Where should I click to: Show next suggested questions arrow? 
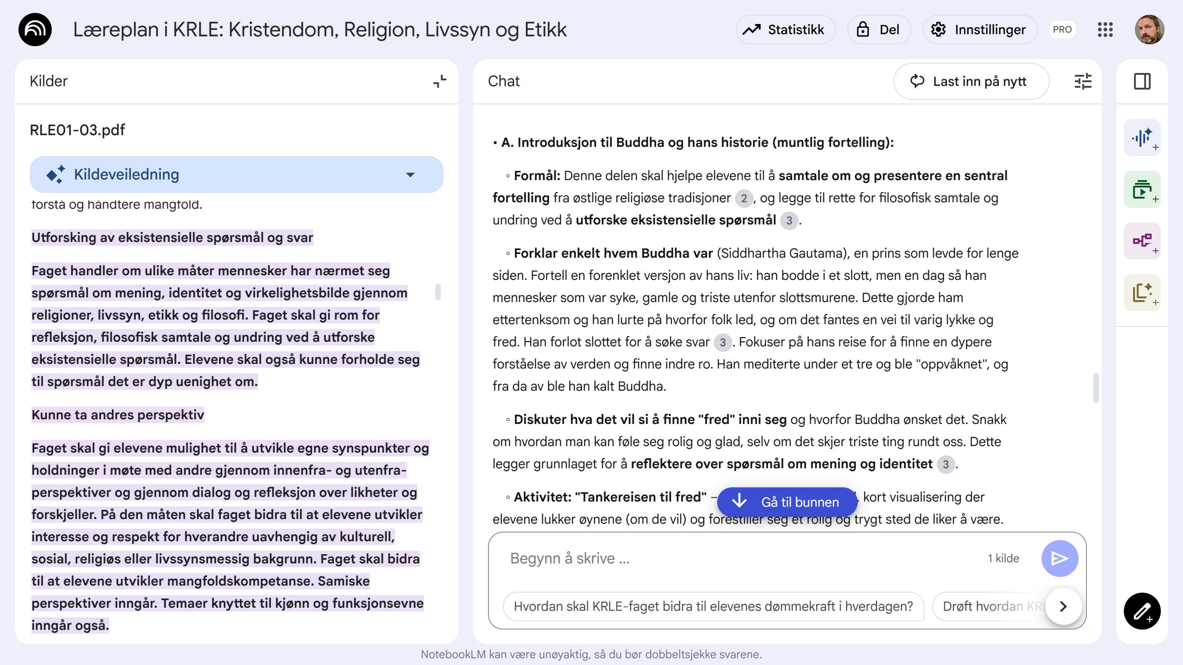point(1064,606)
